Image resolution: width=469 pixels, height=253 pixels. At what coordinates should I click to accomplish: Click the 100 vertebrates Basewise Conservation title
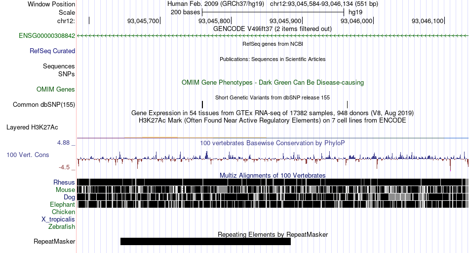(273, 143)
